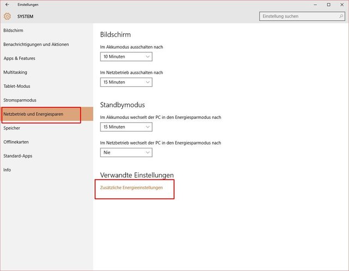
Task: Click the Einstellungen window title
Action: 28,5
